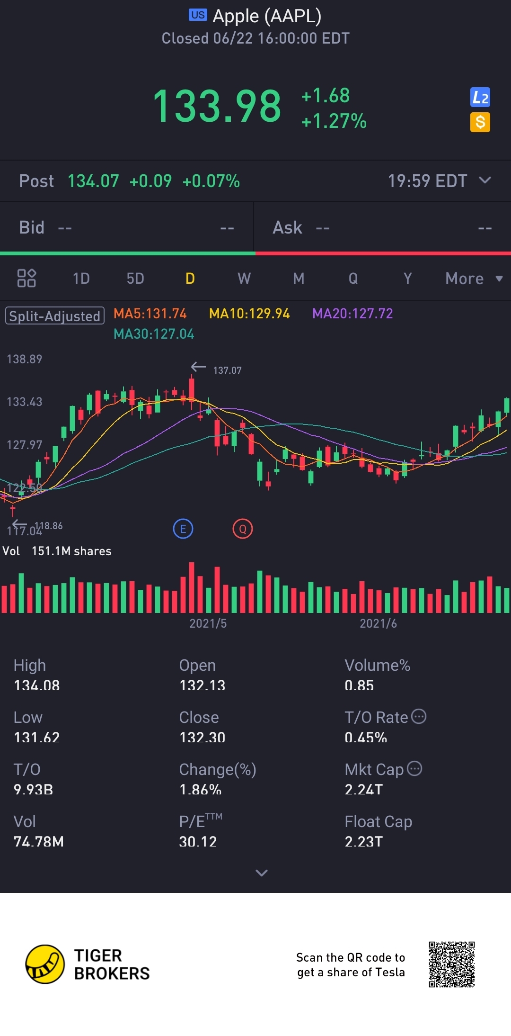Tap the US market flag badge
The width and height of the screenshot is (511, 1036).
pyautogui.click(x=198, y=15)
